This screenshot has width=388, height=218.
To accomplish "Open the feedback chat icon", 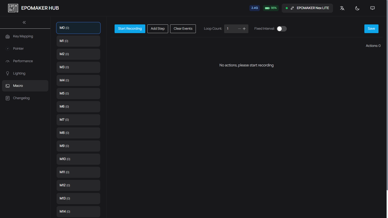I will pyautogui.click(x=372, y=8).
